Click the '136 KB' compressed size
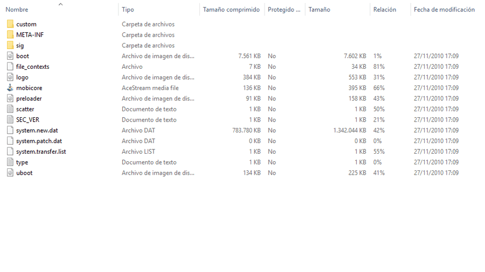Viewport: 485px width, 272px height. pos(252,88)
